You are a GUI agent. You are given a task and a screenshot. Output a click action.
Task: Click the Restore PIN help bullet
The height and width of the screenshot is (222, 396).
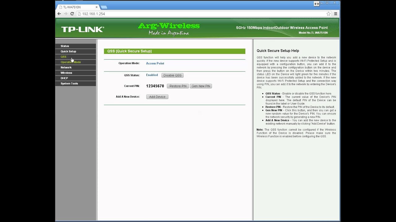(300, 107)
